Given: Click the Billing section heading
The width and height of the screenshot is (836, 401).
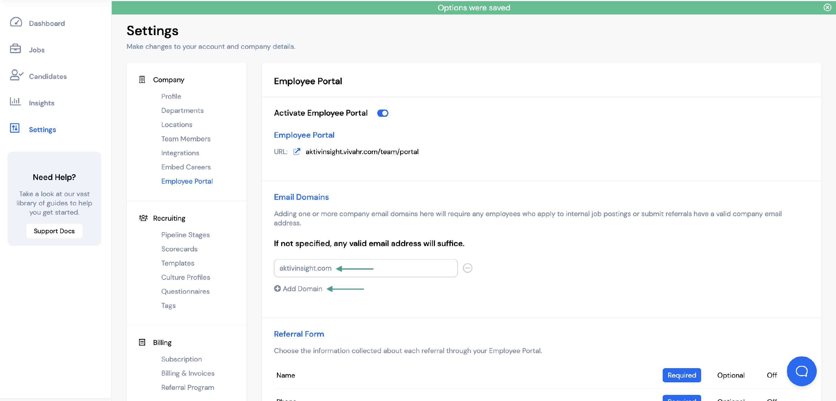Looking at the screenshot, I should click(x=162, y=342).
